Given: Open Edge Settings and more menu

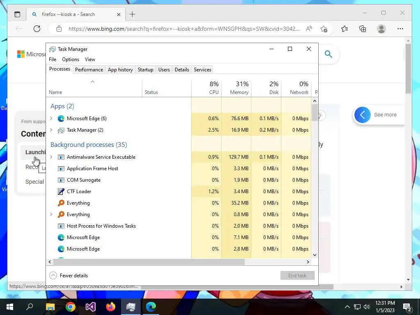Looking at the screenshot, I should 400,29.
